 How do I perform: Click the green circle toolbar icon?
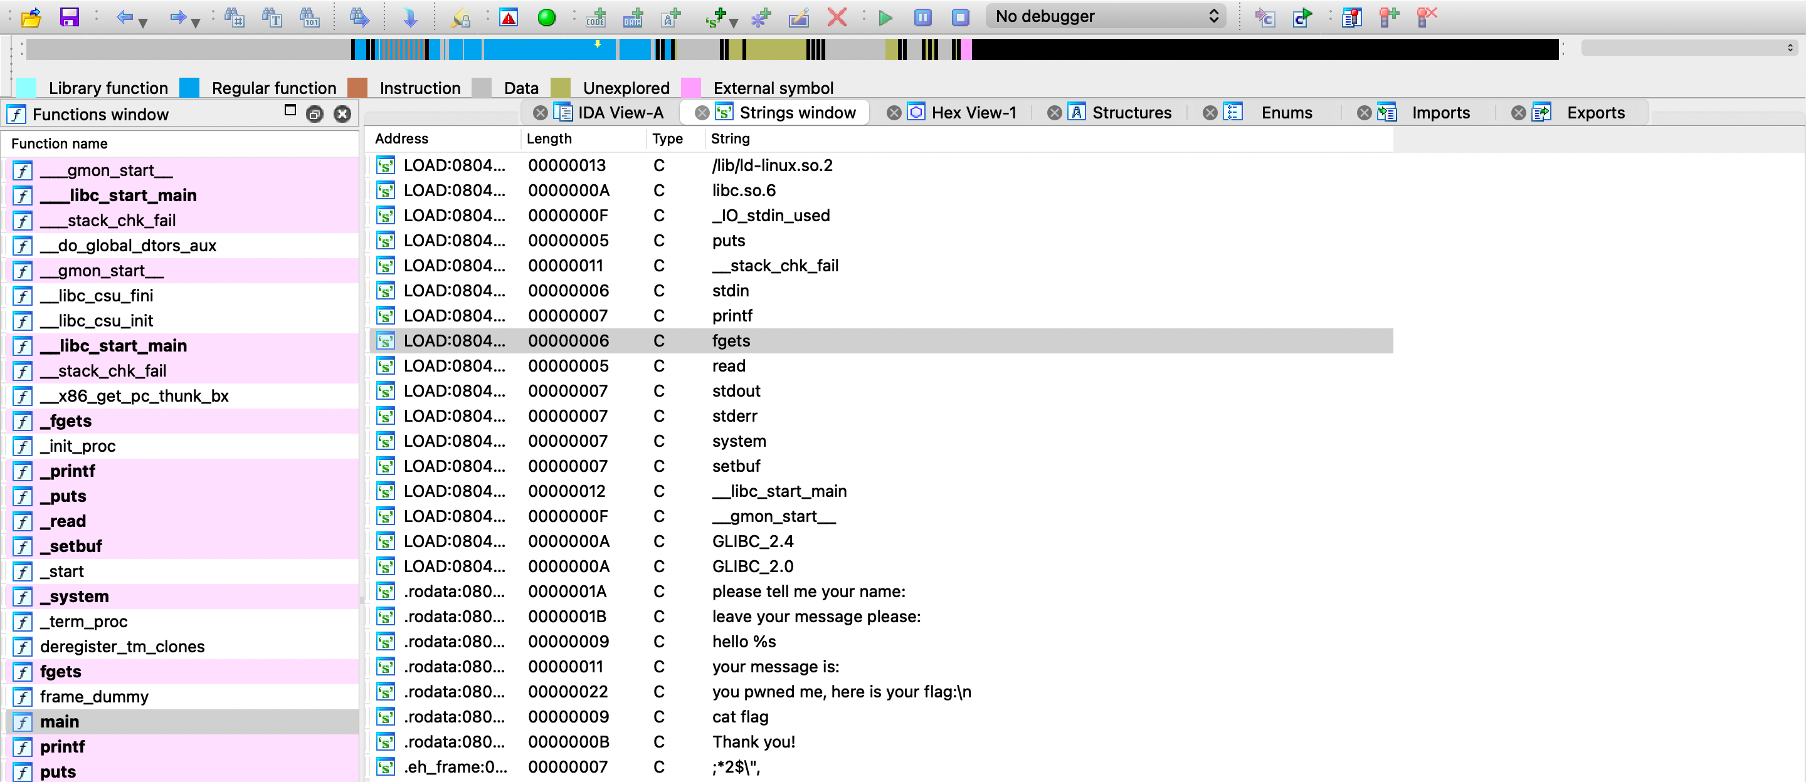(546, 17)
